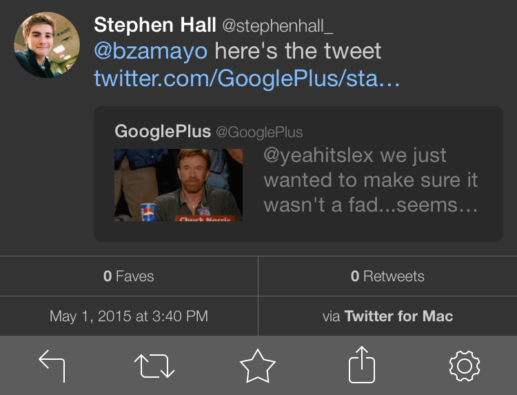View the 0 Retweets list
The height and width of the screenshot is (395, 517).
pos(387,276)
